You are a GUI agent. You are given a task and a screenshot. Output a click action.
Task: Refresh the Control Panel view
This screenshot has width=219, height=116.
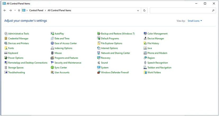tap(144, 11)
